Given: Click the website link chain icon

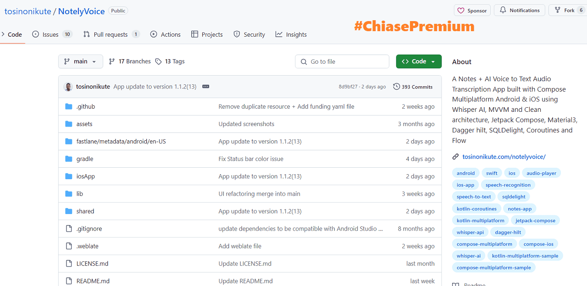Looking at the screenshot, I should (x=455, y=157).
